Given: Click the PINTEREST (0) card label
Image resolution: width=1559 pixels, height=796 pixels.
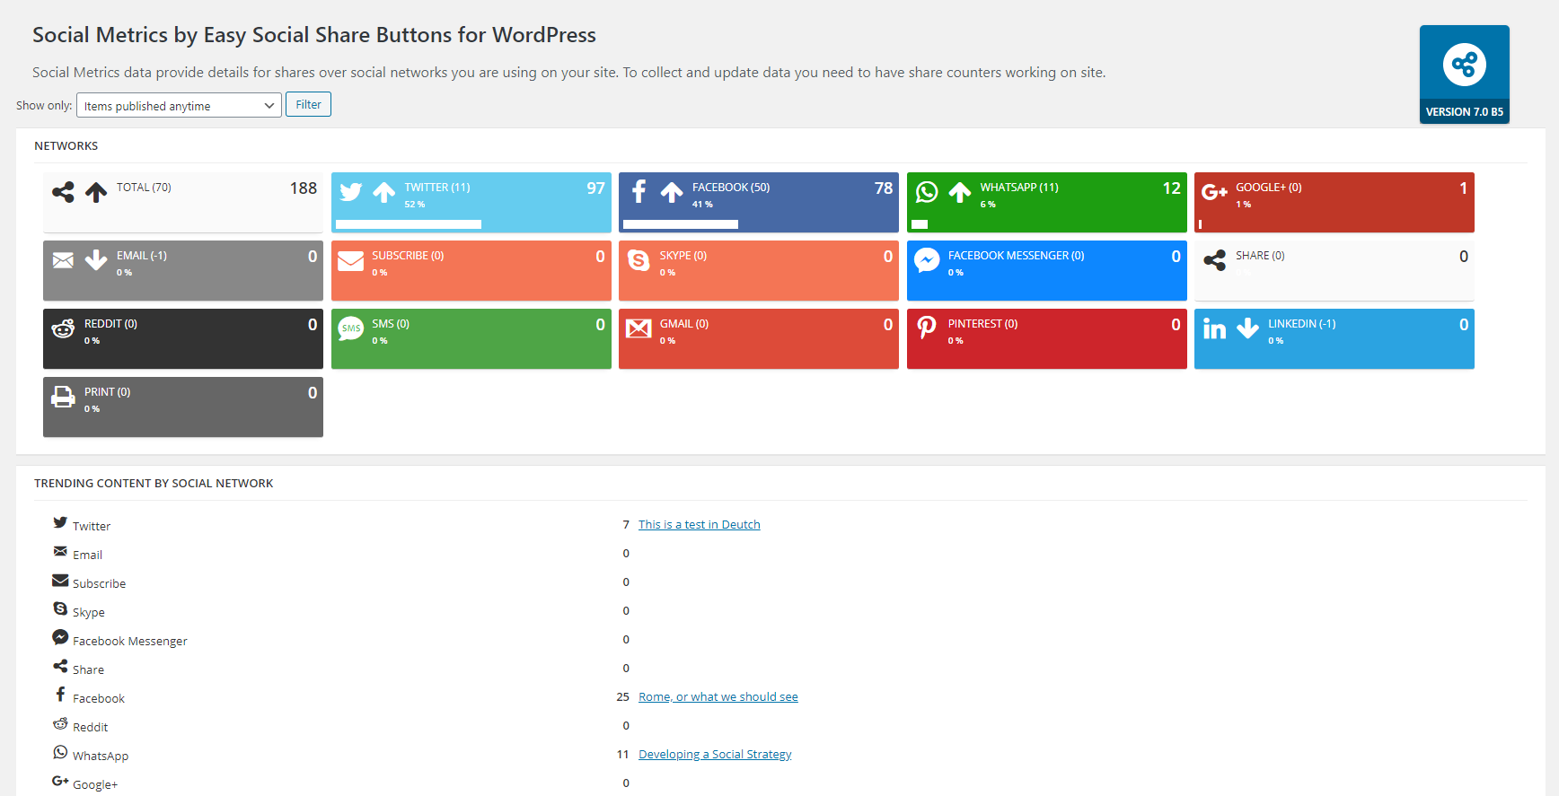Looking at the screenshot, I should pos(982,324).
